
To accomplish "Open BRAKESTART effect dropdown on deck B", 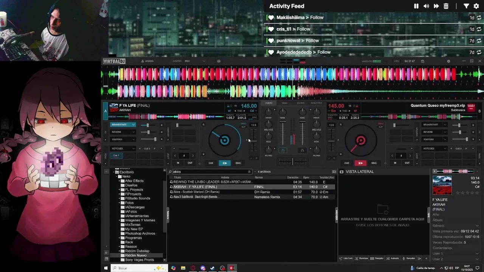I will click(x=445, y=125).
